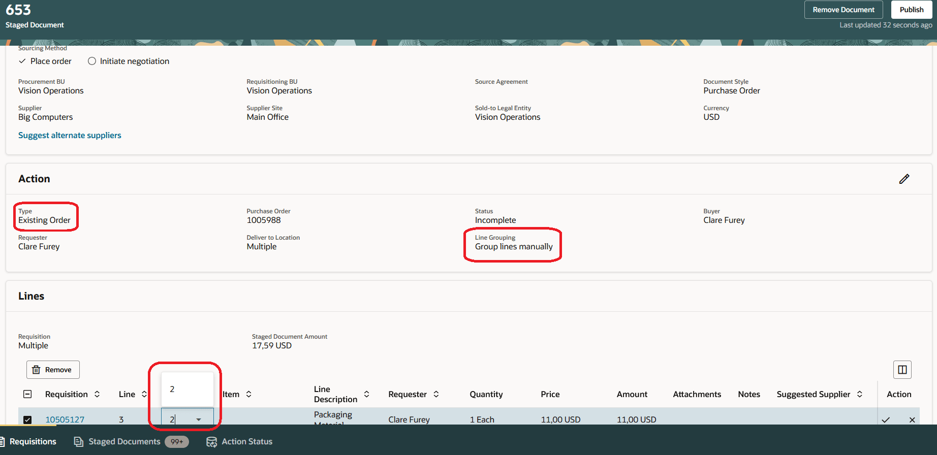Click the Action Status tab icon
937x455 pixels.
pyautogui.click(x=211, y=442)
